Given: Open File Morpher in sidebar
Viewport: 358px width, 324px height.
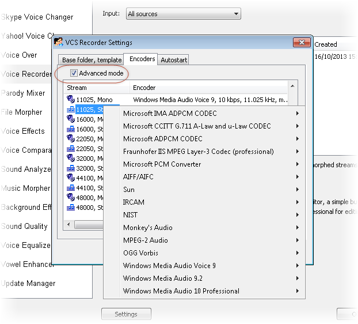Looking at the screenshot, I should (x=22, y=112).
